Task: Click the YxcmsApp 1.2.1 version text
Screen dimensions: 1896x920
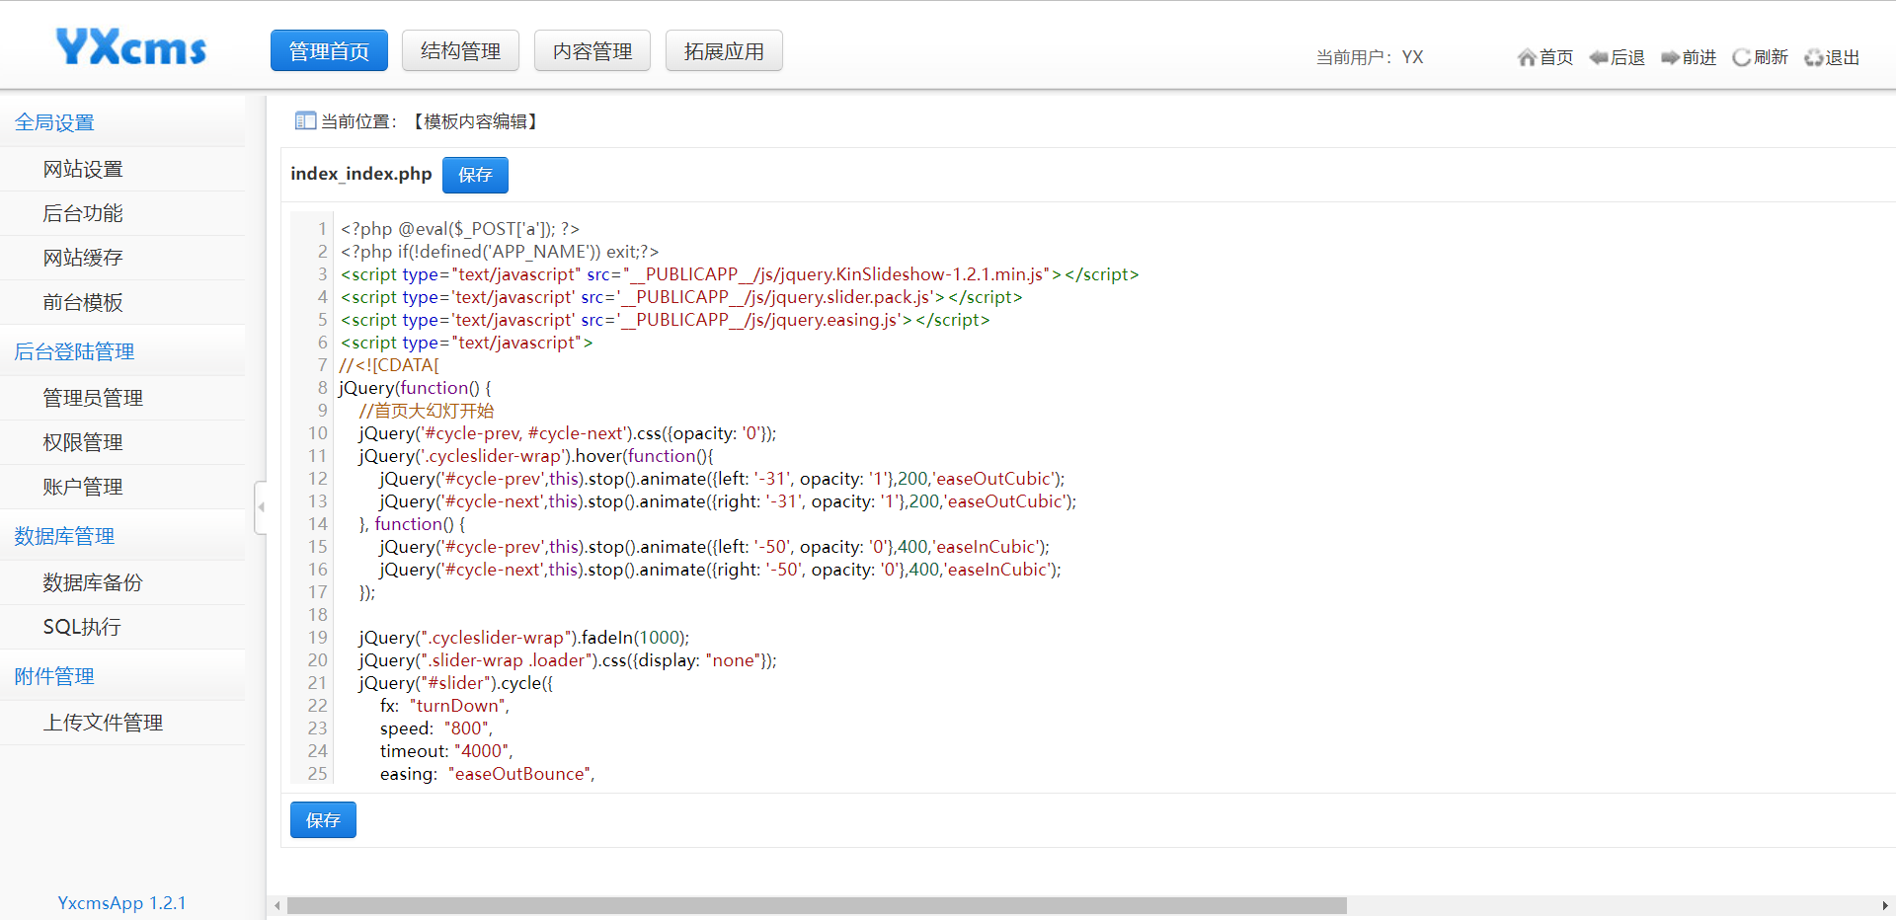Action: pos(121,903)
